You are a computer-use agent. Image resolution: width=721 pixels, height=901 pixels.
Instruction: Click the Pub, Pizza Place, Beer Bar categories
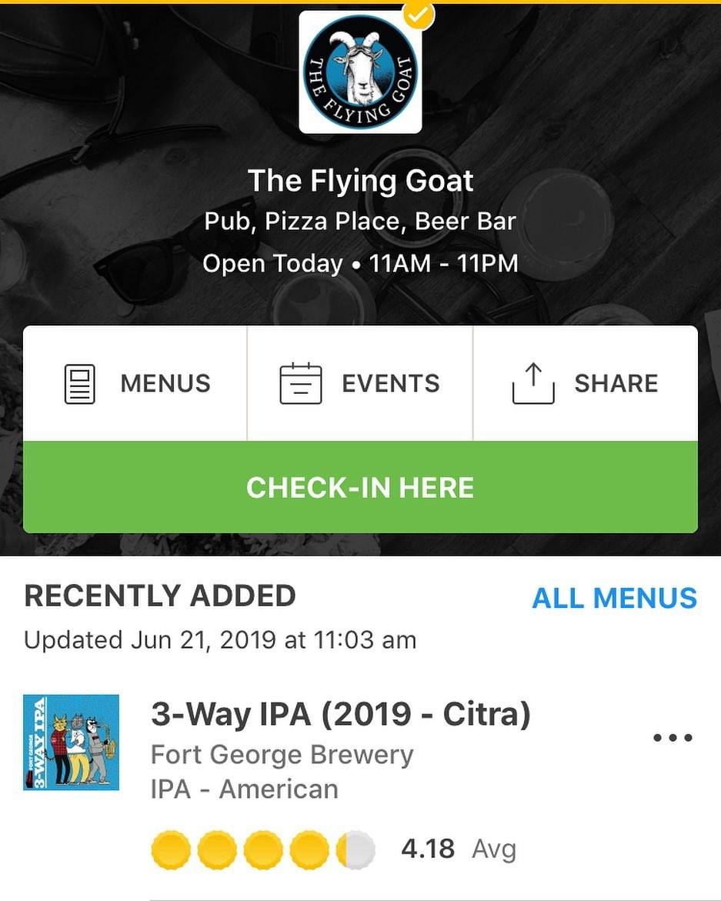point(360,222)
